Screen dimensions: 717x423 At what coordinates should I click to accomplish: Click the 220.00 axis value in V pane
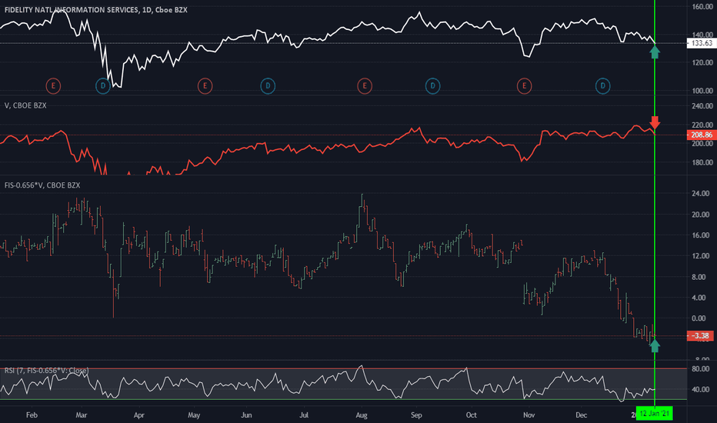pos(702,125)
